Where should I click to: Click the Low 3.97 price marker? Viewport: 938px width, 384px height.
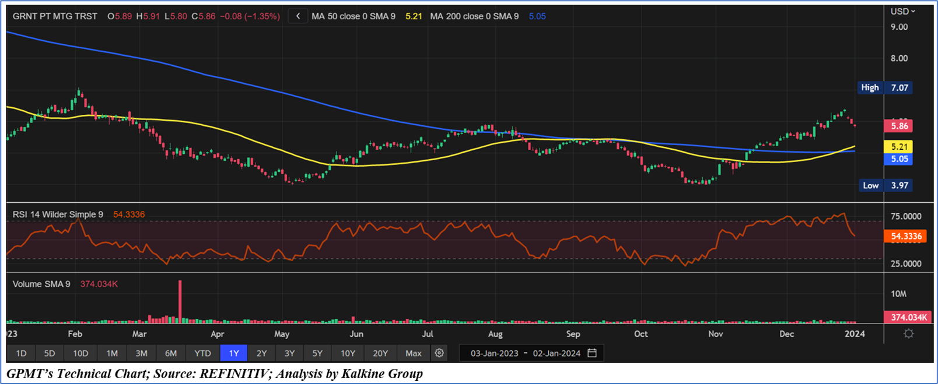(x=885, y=185)
